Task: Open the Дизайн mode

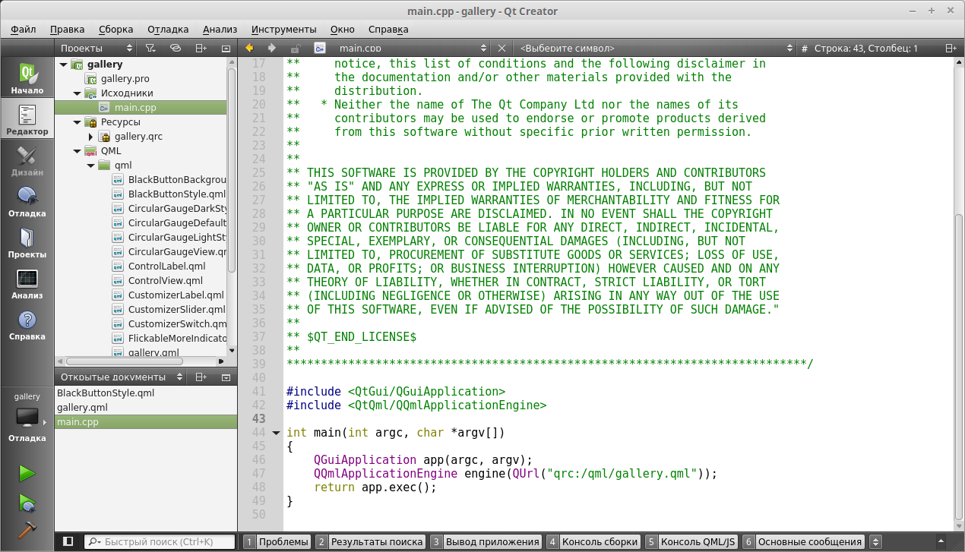Action: pos(27,161)
